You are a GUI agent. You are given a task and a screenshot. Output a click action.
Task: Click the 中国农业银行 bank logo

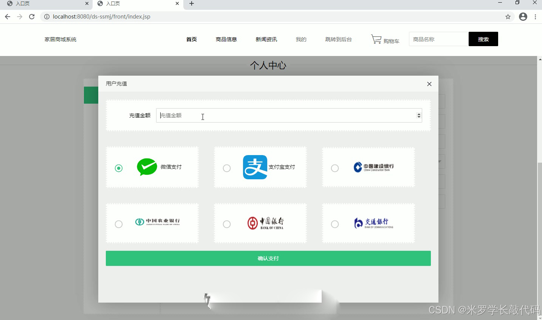click(x=157, y=222)
